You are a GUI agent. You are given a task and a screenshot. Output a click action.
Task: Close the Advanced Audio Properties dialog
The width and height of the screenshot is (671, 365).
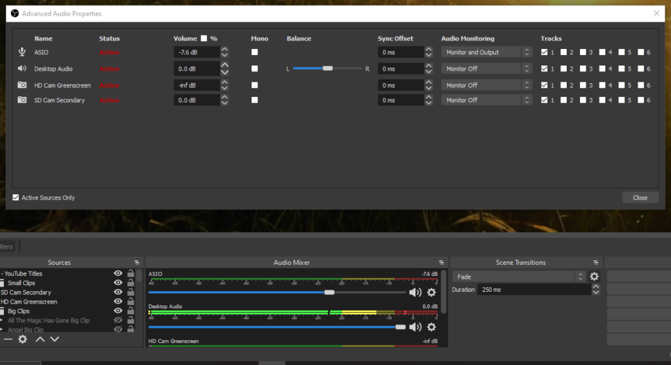point(640,198)
